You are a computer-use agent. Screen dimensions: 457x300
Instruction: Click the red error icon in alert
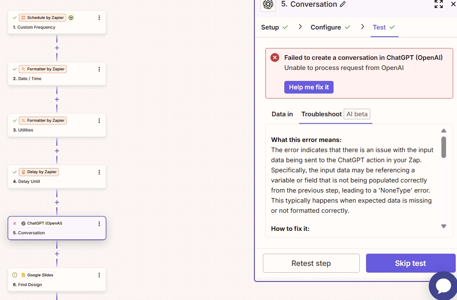pyautogui.click(x=275, y=57)
